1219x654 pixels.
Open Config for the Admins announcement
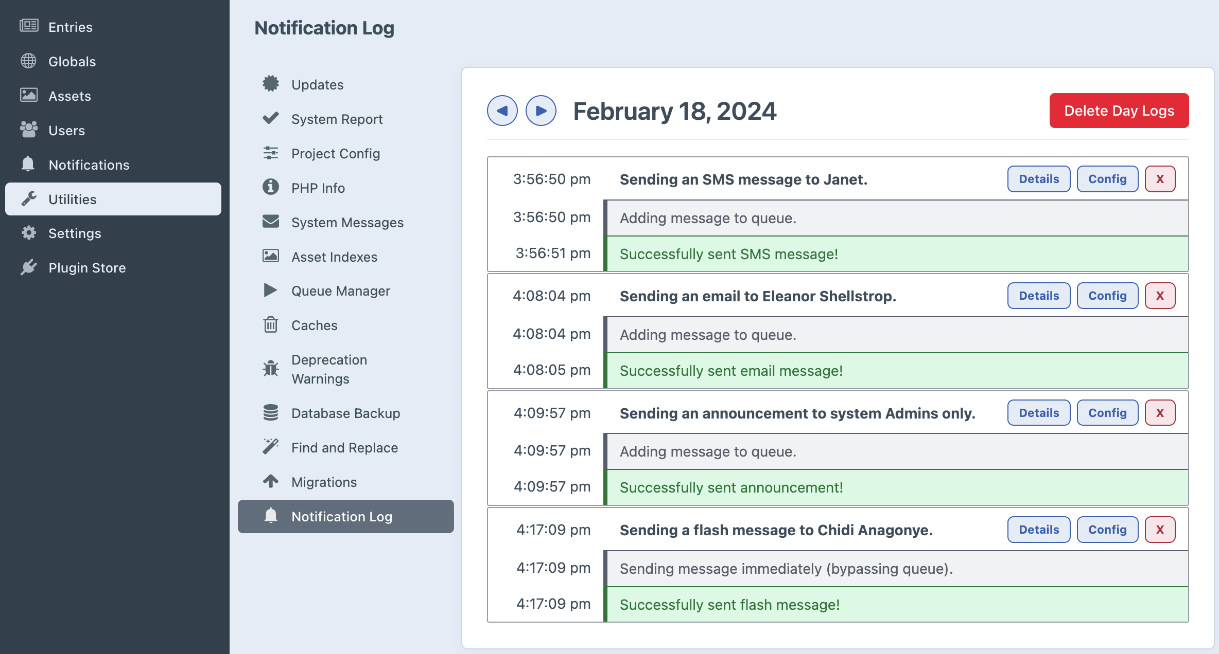click(x=1107, y=413)
